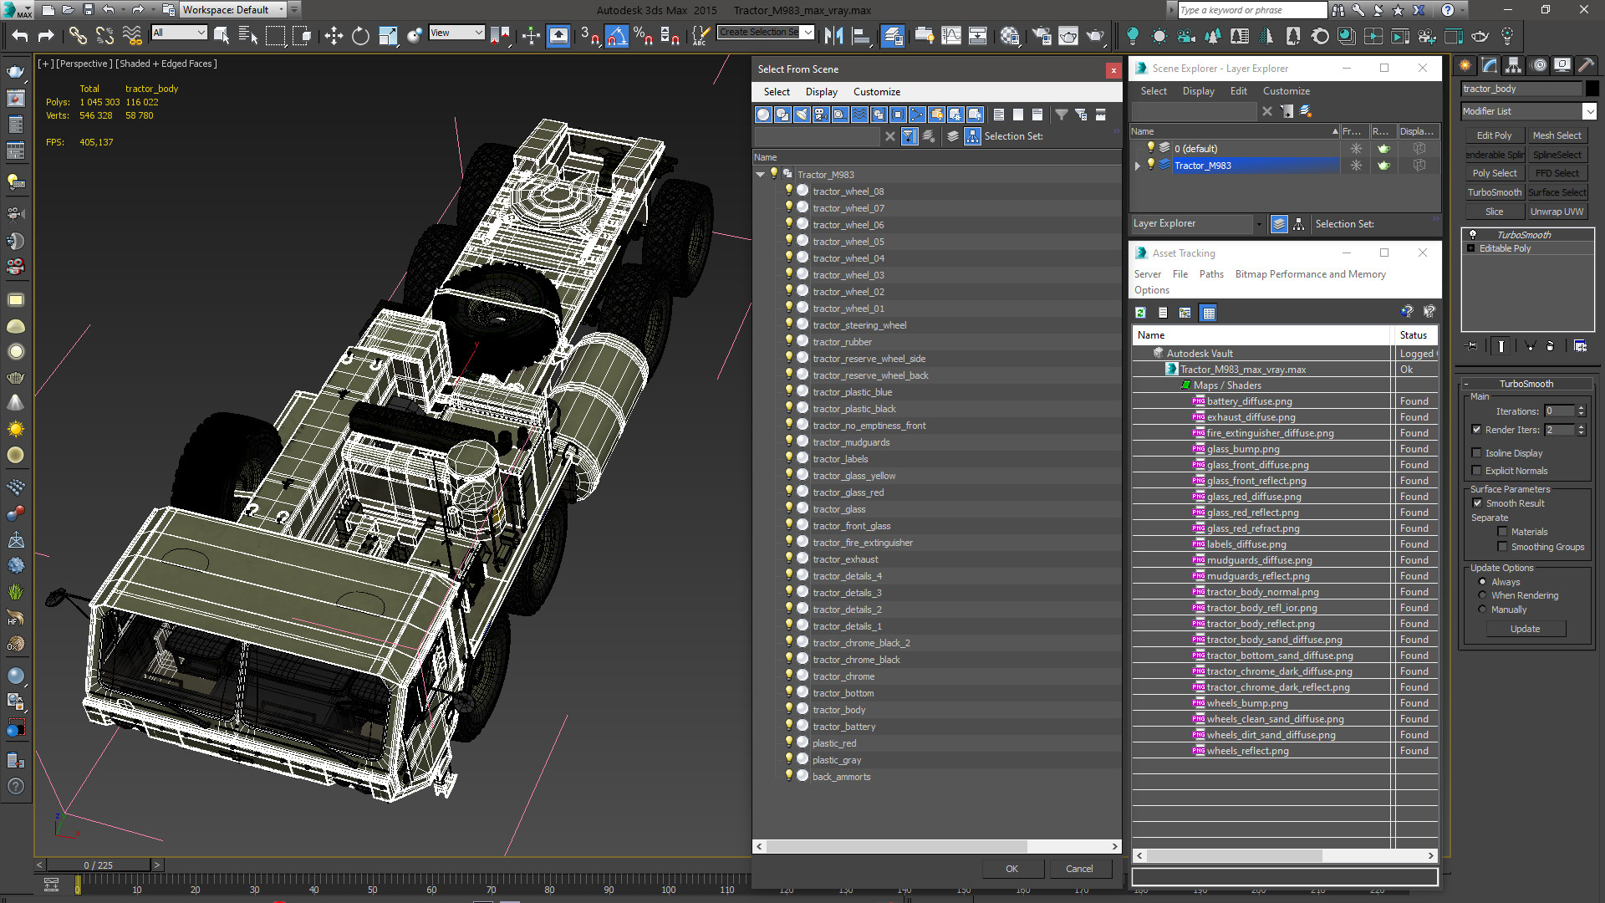Select the Move tool in main toolbar
Image resolution: width=1605 pixels, height=903 pixels.
(334, 36)
